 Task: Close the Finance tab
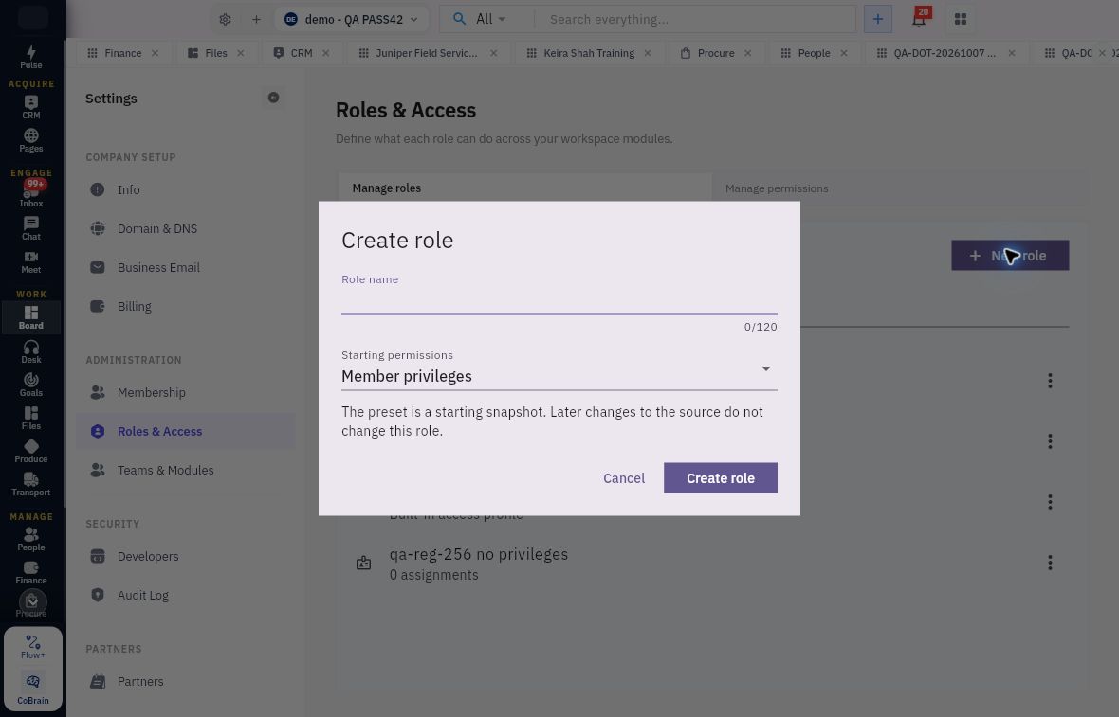[155, 53]
